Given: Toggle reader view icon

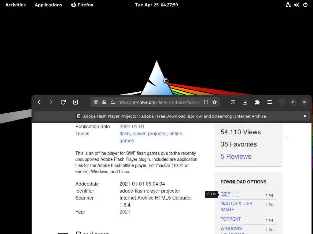Looking at the screenshot, I should click(x=206, y=102).
